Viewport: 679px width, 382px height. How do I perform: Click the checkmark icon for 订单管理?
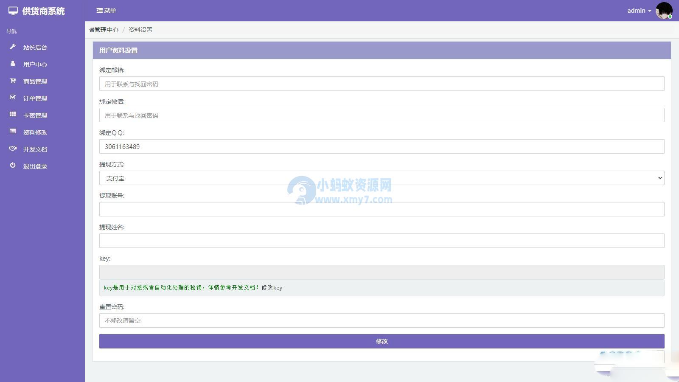[x=13, y=98]
